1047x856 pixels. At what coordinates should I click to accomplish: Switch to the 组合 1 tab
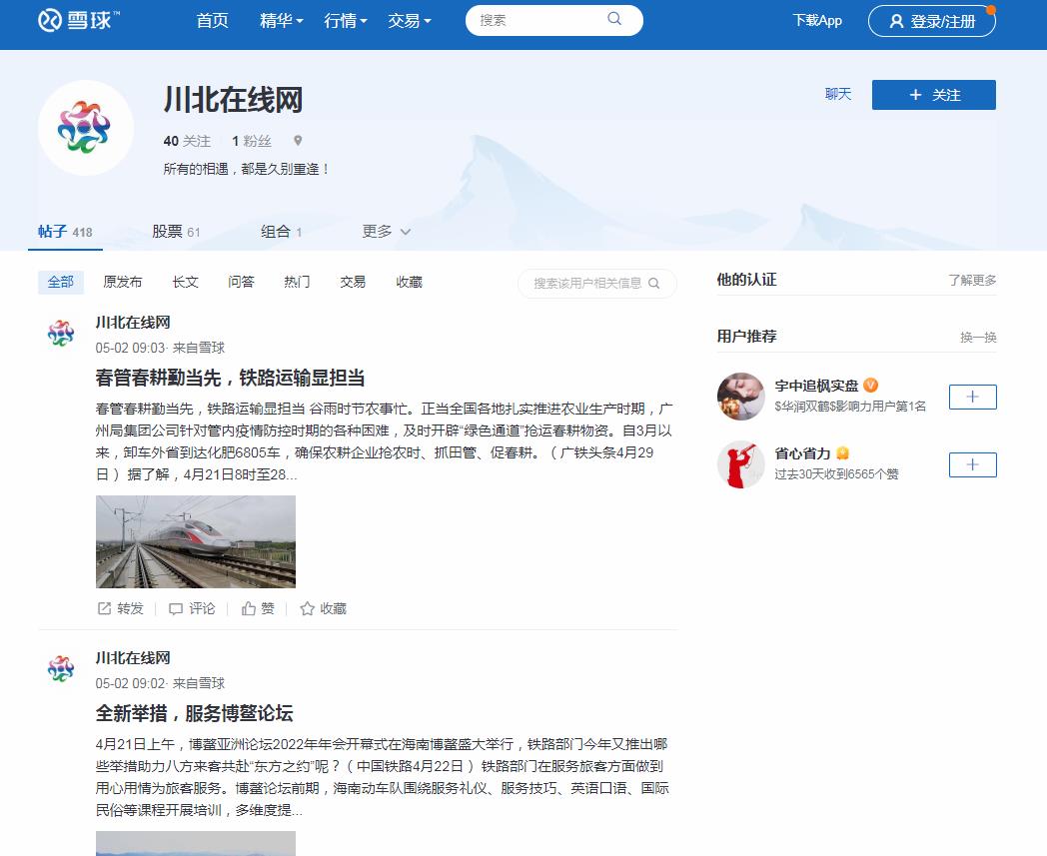(281, 232)
